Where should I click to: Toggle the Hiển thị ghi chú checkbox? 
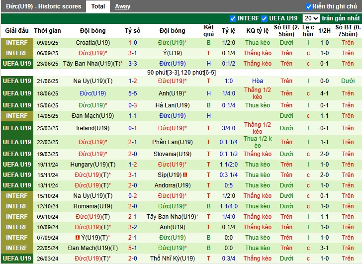(309, 6)
